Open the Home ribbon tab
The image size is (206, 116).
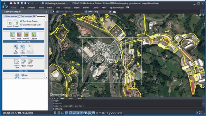[x=14, y=8]
